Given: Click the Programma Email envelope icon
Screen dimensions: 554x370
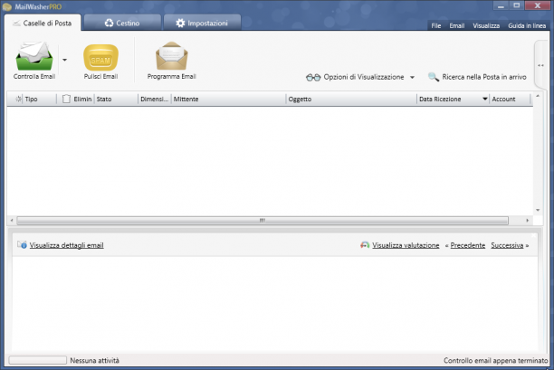Looking at the screenshot, I should click(x=172, y=56).
